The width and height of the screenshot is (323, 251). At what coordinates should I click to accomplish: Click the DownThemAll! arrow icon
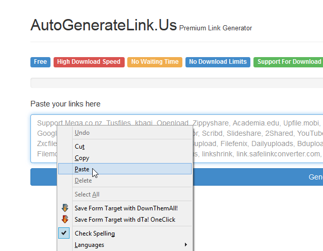tap(65, 208)
